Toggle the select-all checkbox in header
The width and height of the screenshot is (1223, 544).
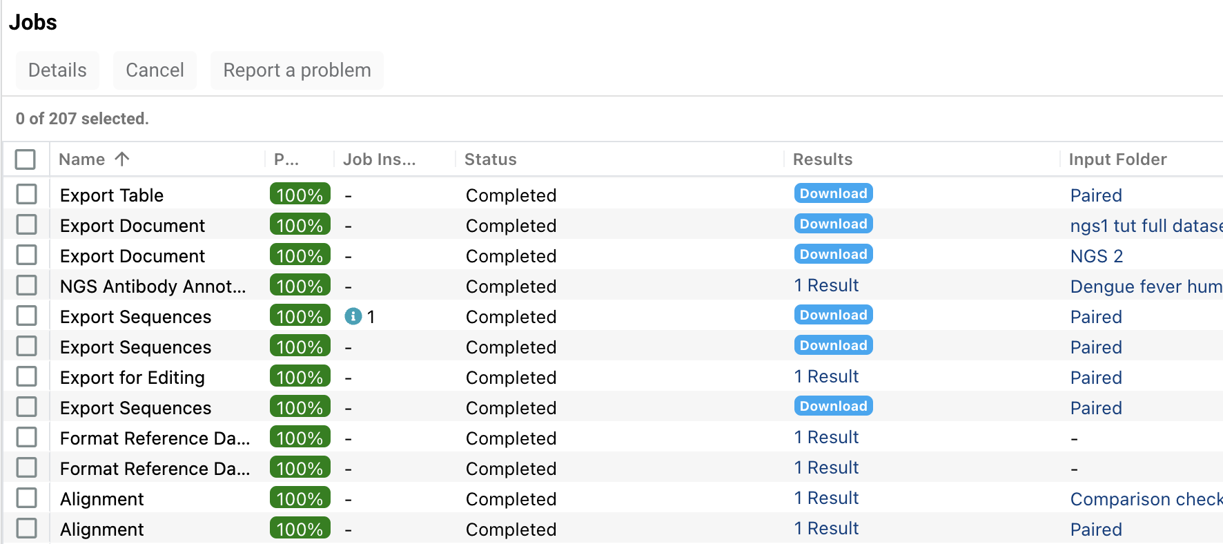26,159
